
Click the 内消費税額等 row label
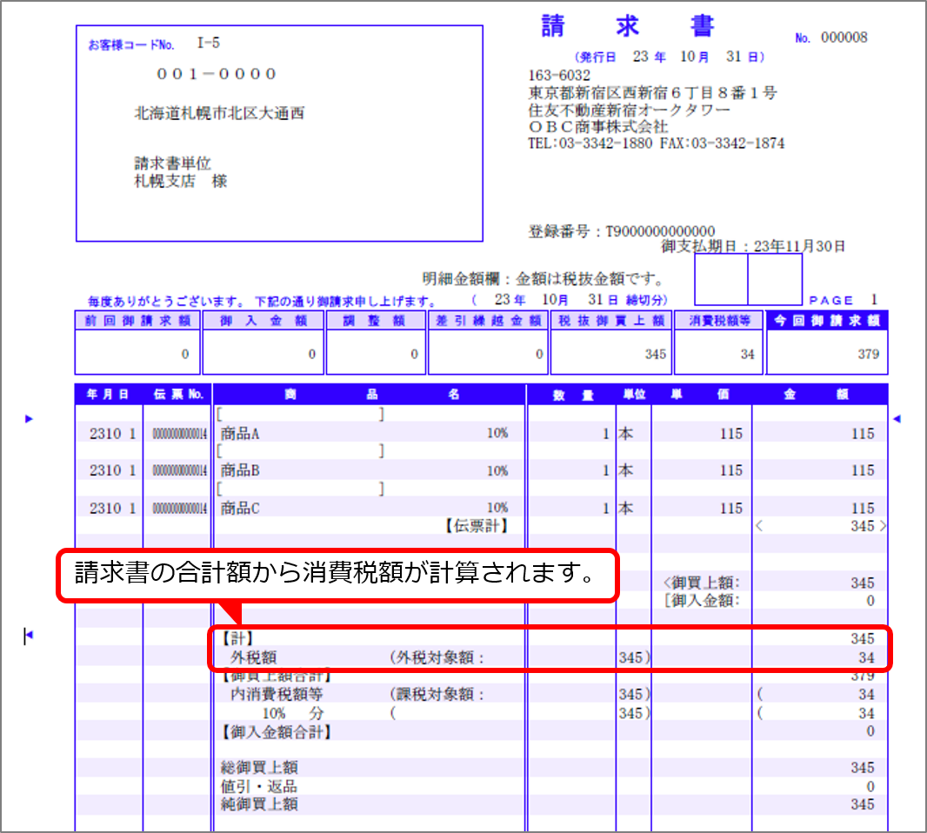pyautogui.click(x=277, y=694)
